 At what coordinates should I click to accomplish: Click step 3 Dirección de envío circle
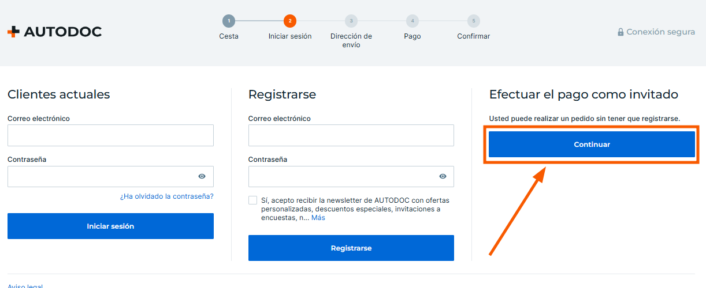tap(351, 21)
